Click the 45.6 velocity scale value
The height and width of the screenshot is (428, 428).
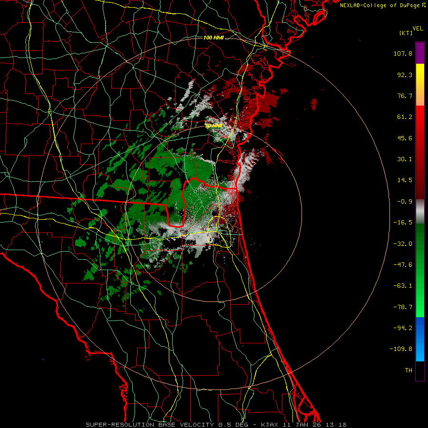(405, 138)
